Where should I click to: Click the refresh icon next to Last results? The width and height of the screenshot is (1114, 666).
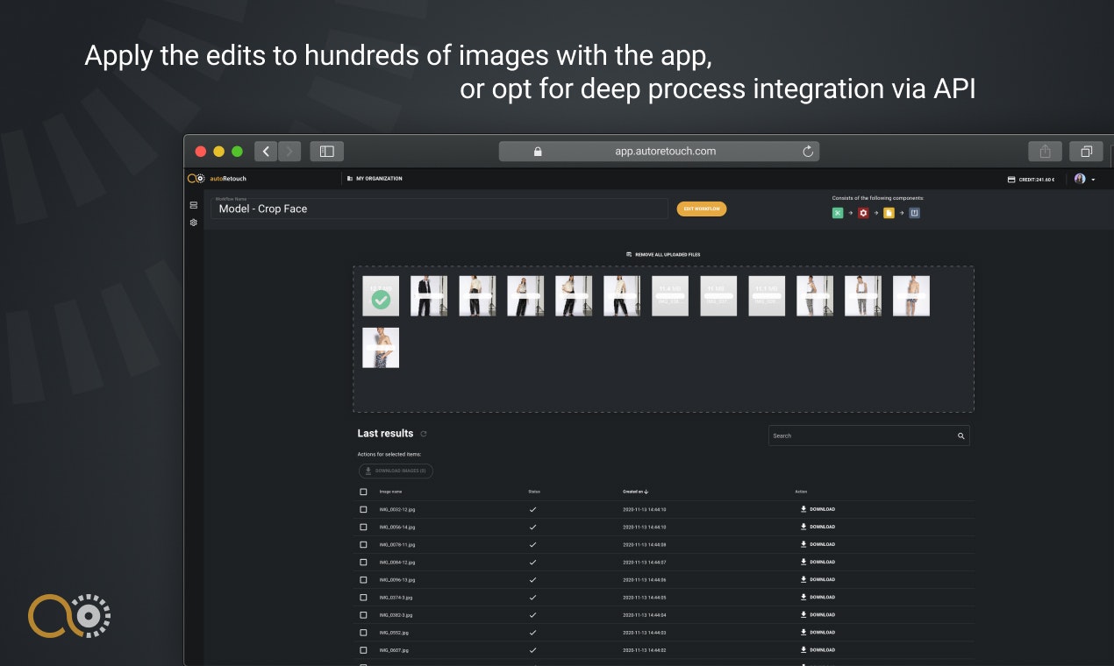(x=424, y=433)
